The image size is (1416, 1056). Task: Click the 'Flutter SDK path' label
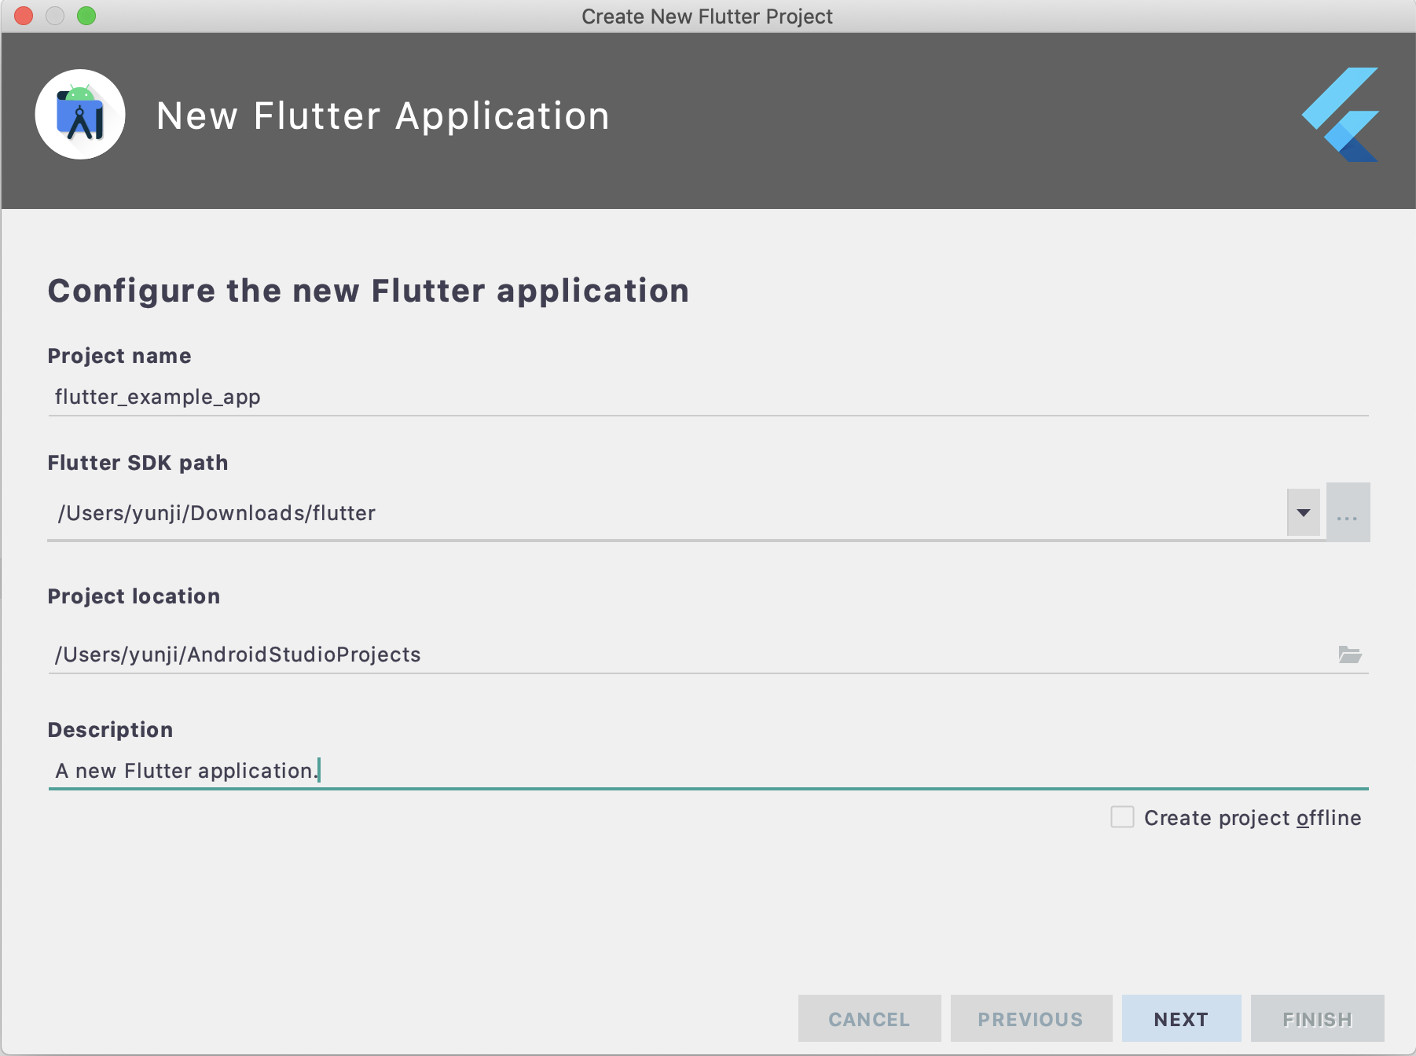pos(138,463)
